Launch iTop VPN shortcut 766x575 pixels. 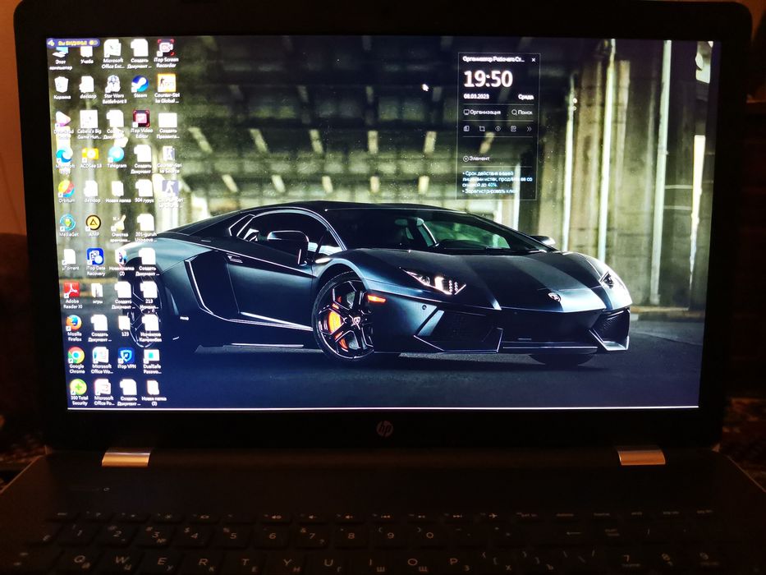tap(126, 359)
